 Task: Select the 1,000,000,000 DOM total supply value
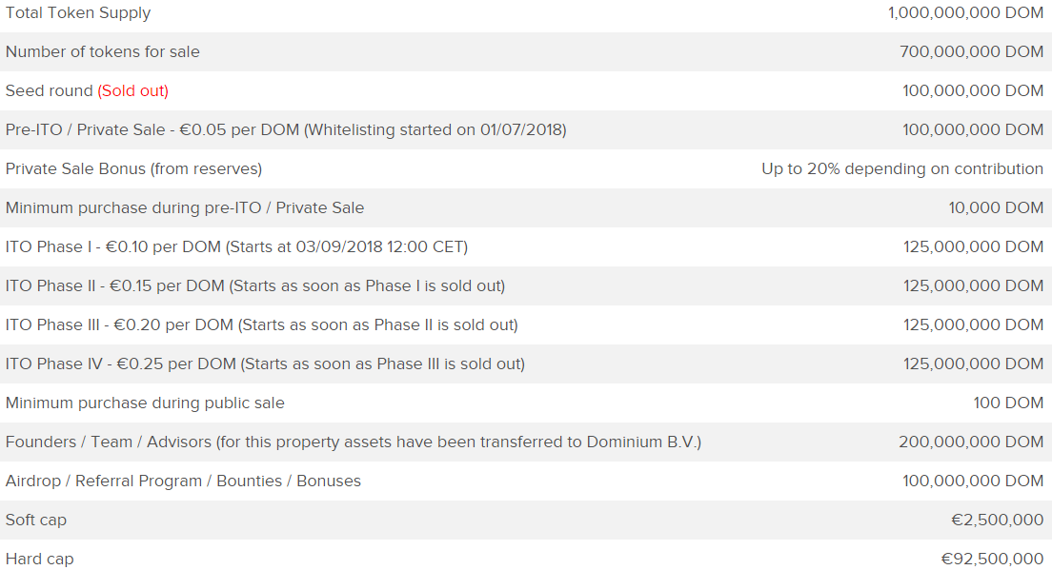click(965, 12)
